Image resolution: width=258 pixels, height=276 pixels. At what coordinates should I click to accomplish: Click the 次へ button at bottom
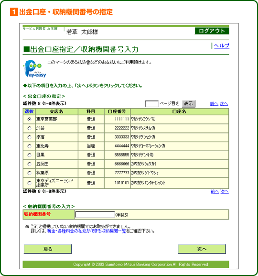pyautogui.click(x=202, y=249)
